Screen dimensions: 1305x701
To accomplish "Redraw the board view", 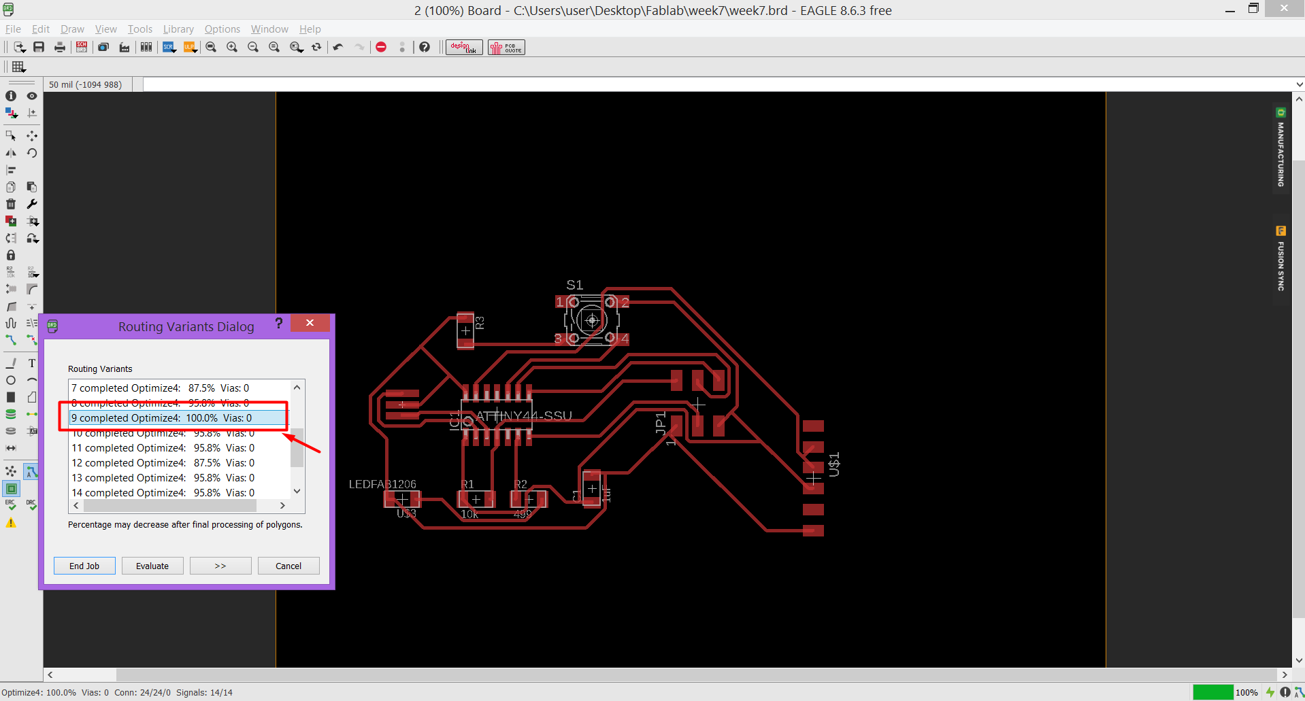I will coord(316,47).
